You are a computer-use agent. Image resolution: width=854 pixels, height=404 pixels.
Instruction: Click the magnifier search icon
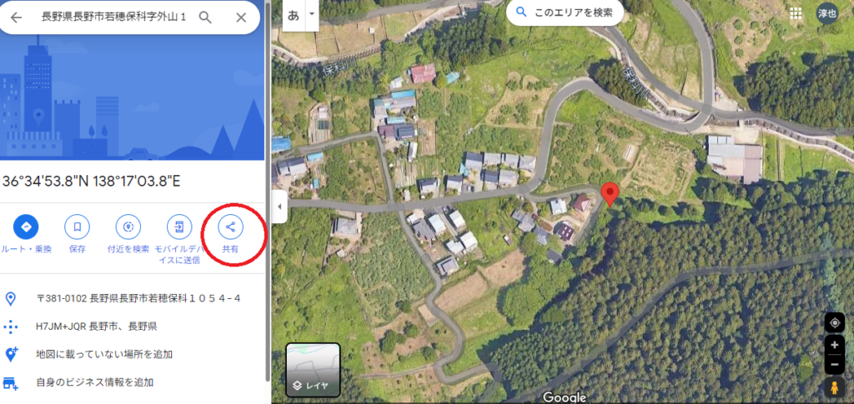[205, 17]
